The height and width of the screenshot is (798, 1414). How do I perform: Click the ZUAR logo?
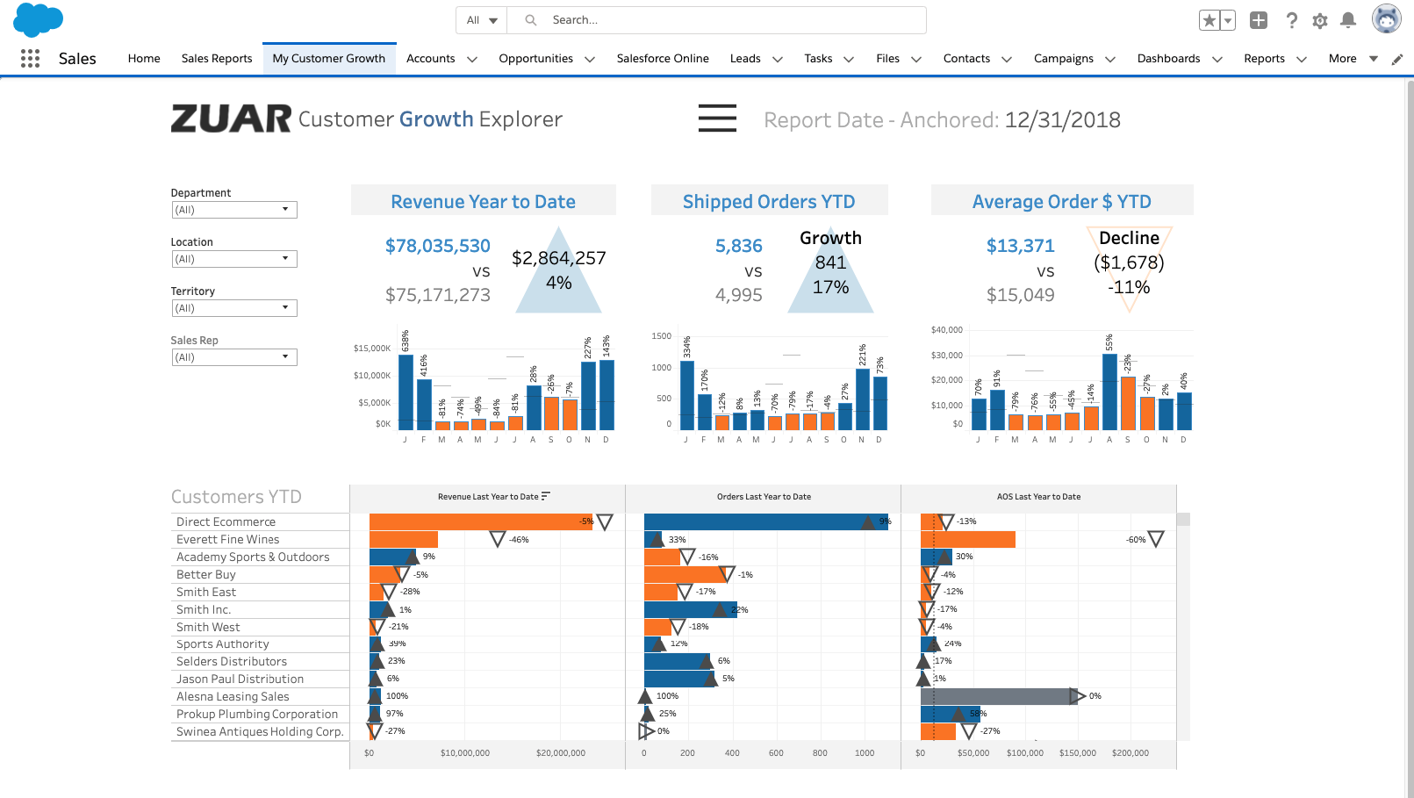pyautogui.click(x=231, y=119)
